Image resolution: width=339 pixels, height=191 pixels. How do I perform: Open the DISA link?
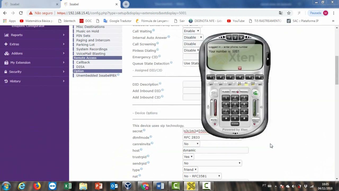[80, 67]
